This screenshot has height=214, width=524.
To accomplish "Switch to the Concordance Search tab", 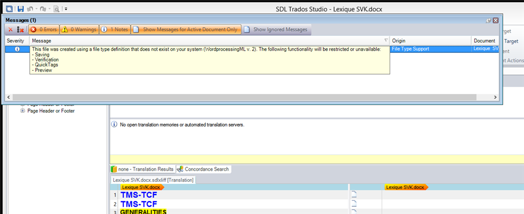I will [x=203, y=169].
